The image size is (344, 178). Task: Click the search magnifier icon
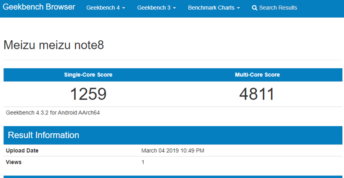coord(255,8)
